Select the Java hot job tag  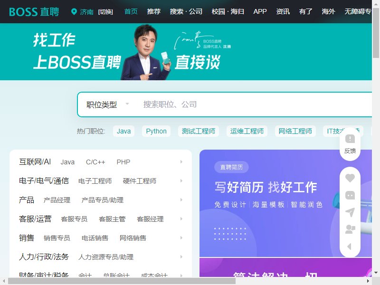coord(123,131)
